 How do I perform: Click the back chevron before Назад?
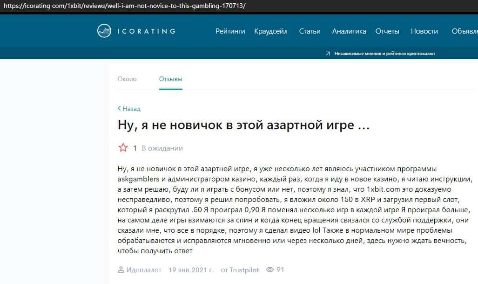click(119, 108)
